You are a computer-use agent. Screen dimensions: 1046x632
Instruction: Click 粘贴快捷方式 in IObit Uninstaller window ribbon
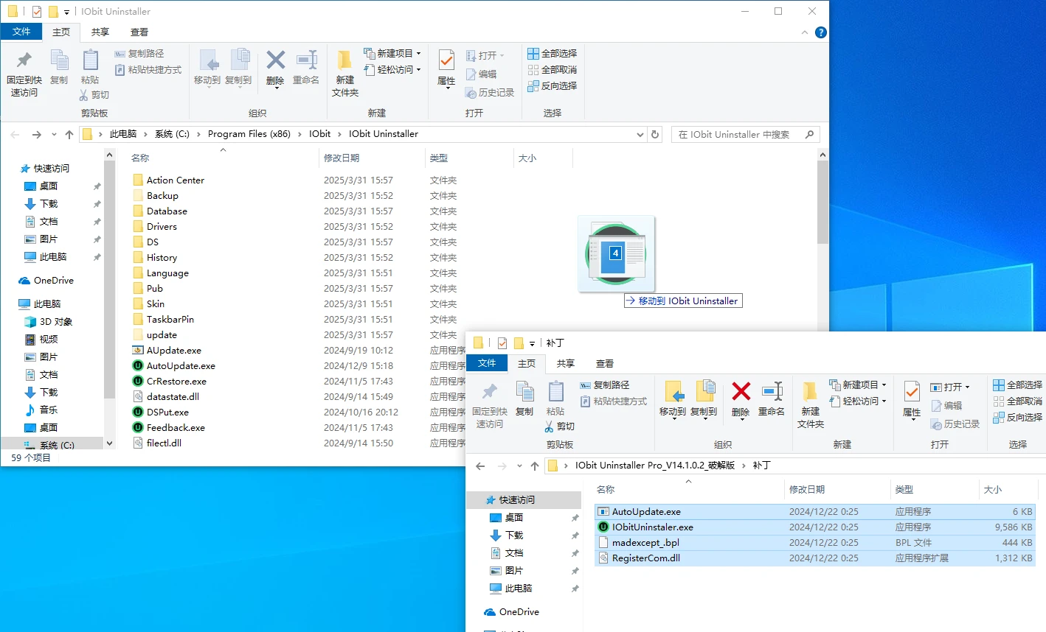(148, 70)
